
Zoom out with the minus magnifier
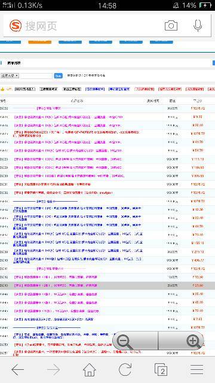pos(124,341)
